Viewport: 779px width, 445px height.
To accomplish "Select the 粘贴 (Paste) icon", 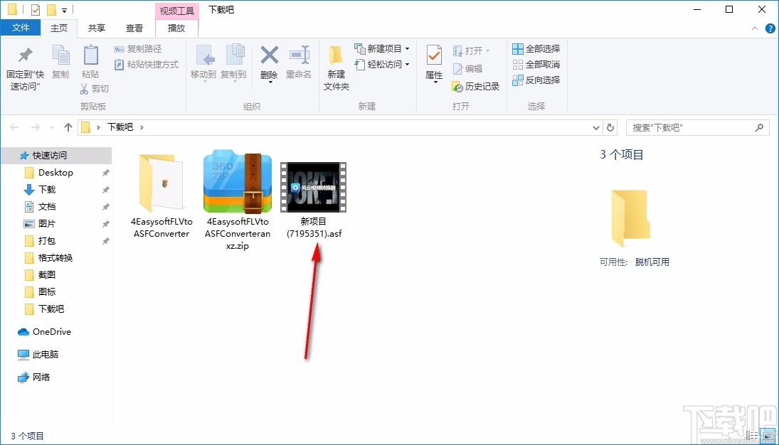I will tap(90, 64).
